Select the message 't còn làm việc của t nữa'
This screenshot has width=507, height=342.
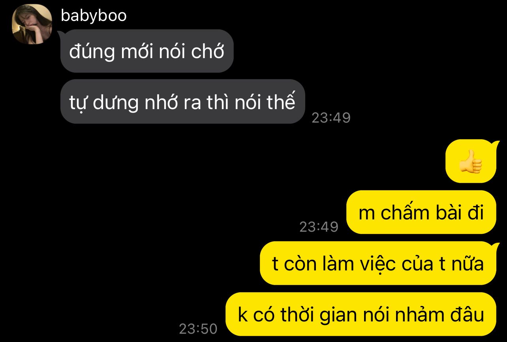(x=378, y=263)
